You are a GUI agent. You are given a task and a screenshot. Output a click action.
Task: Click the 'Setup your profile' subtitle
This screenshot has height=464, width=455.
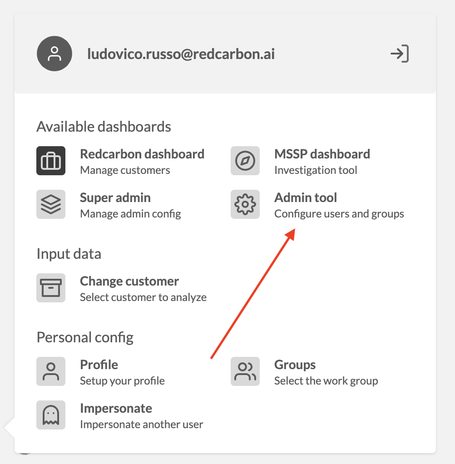122,381
